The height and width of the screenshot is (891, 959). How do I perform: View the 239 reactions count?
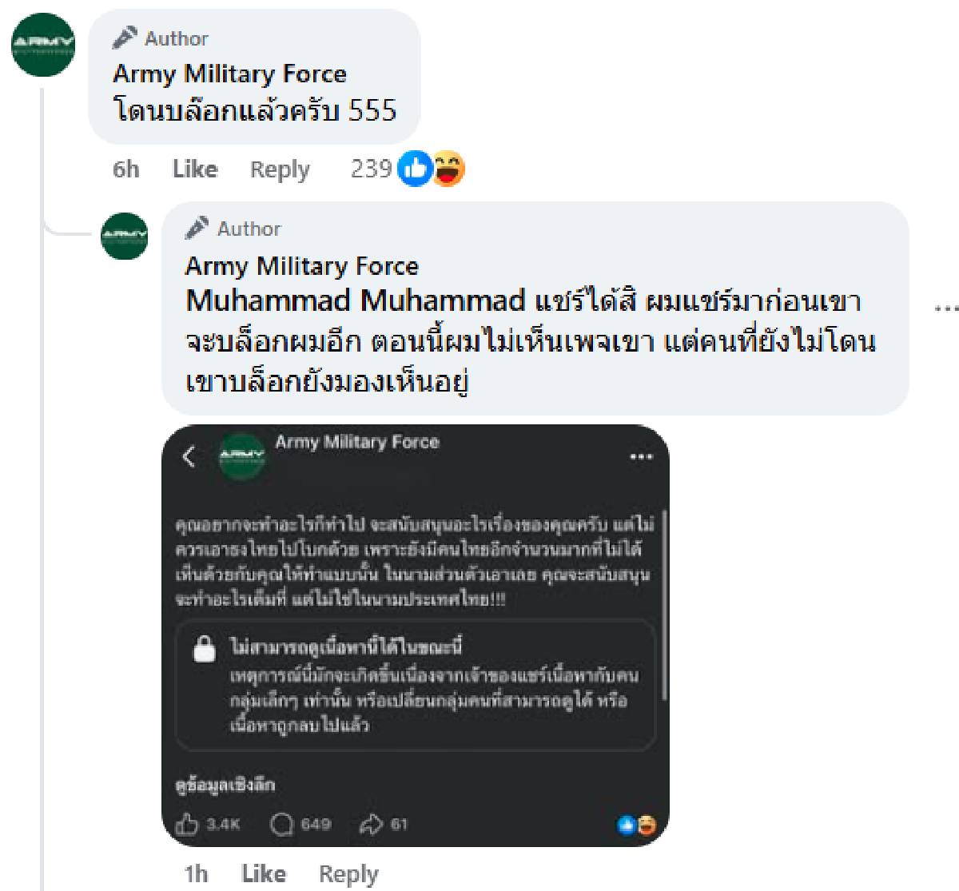tap(371, 169)
